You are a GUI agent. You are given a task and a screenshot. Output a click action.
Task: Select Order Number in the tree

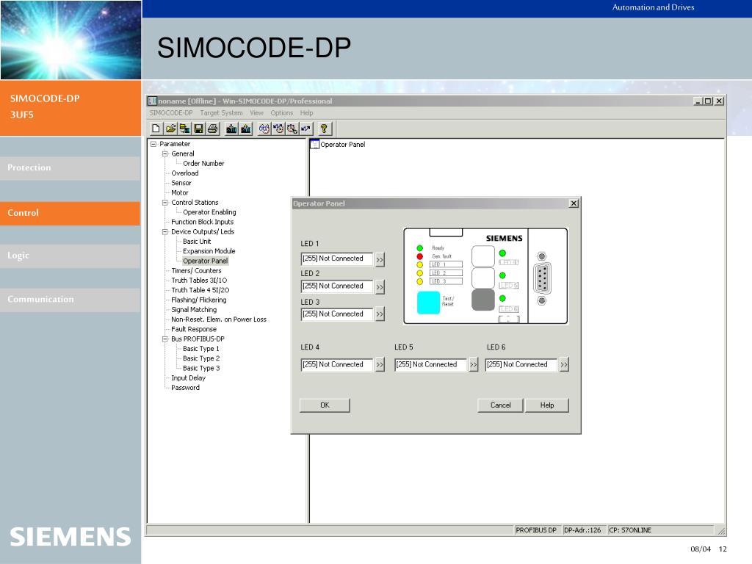click(203, 164)
